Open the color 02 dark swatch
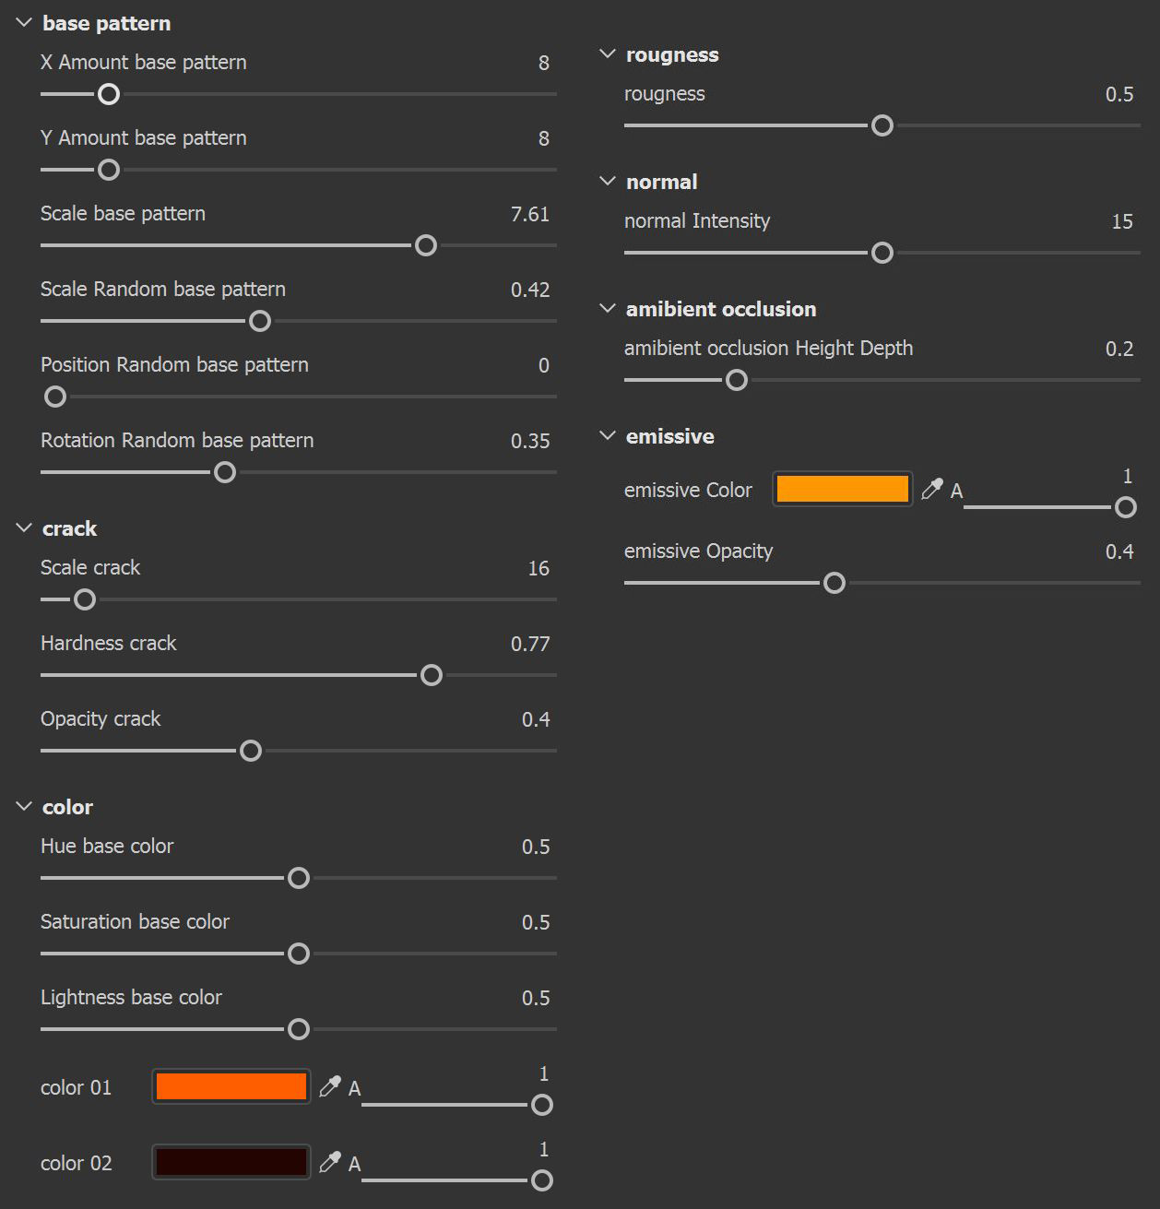 coord(231,1163)
